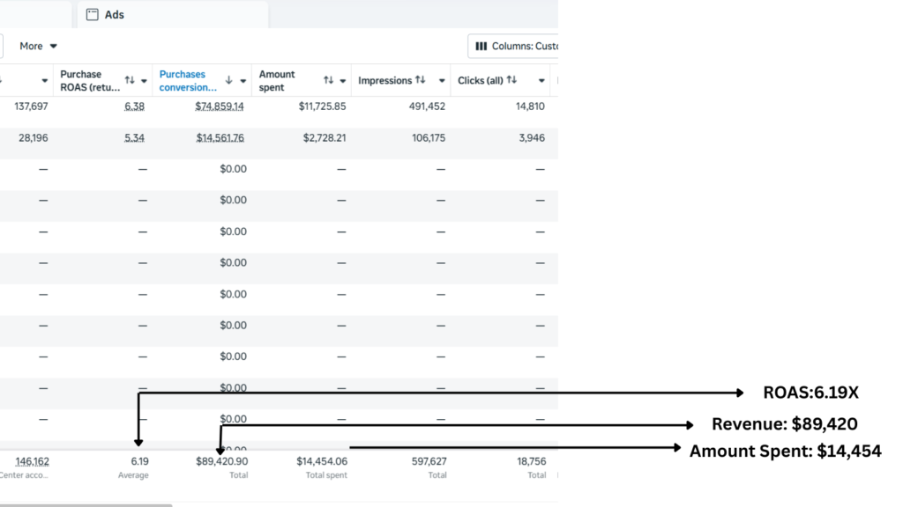Expand Amount spent column options caret
903x507 pixels.
click(343, 81)
